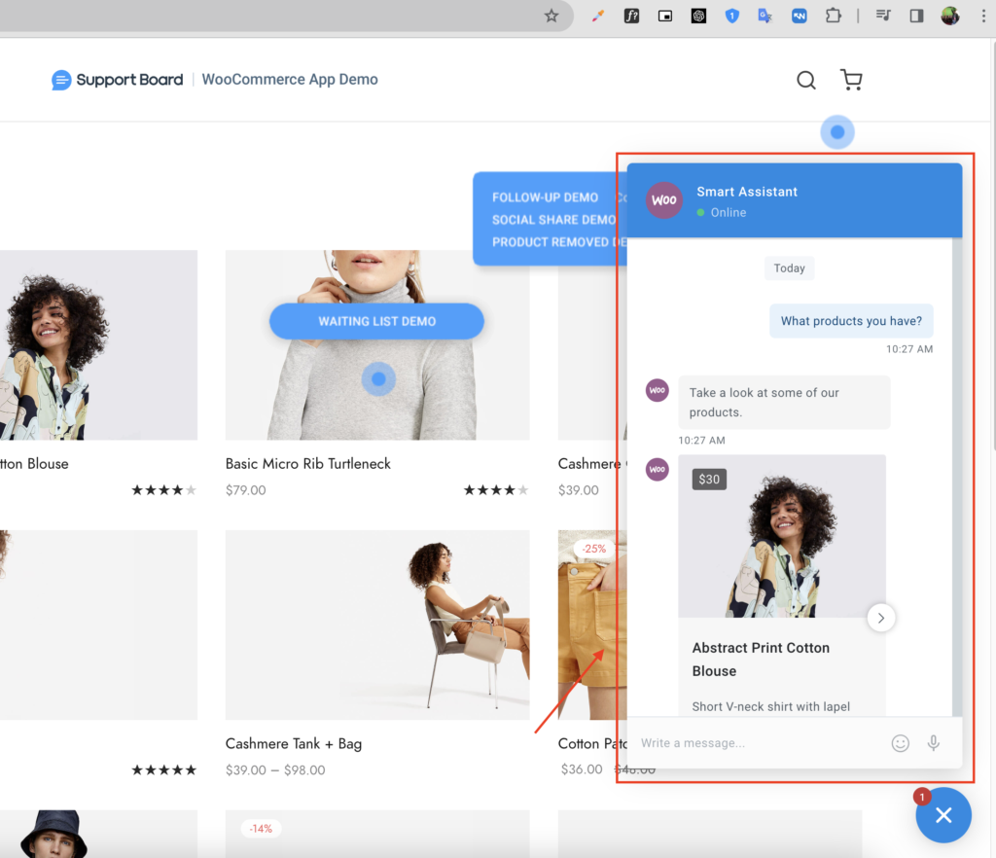Image resolution: width=996 pixels, height=858 pixels.
Task: Open the emoji picker in the chat input
Action: 900,742
